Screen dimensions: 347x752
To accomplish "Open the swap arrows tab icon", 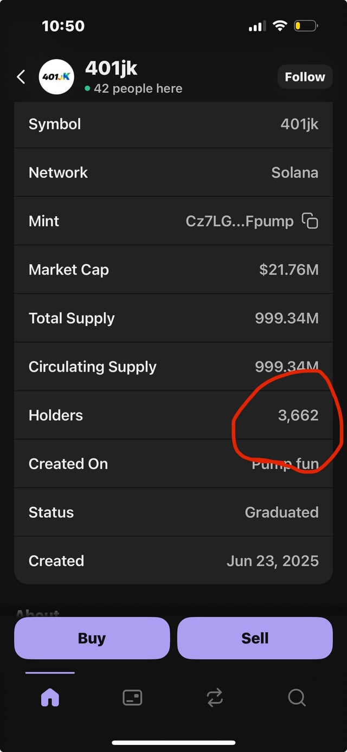I will click(x=215, y=697).
